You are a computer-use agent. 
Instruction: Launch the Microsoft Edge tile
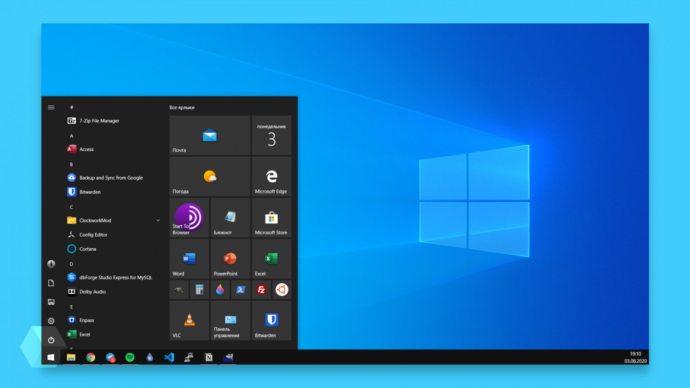(x=271, y=177)
